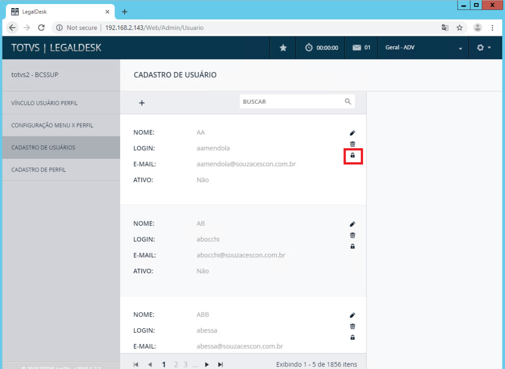Image resolution: width=505 pixels, height=369 pixels.
Task: Open the settings gear dropdown
Action: pyautogui.click(x=484, y=48)
